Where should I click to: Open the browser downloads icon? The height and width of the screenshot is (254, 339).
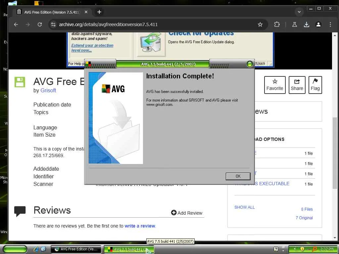306,24
